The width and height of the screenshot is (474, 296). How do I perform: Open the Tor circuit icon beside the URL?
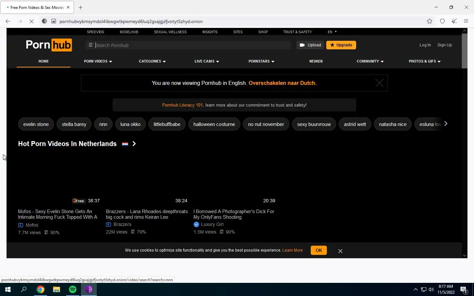(x=44, y=21)
